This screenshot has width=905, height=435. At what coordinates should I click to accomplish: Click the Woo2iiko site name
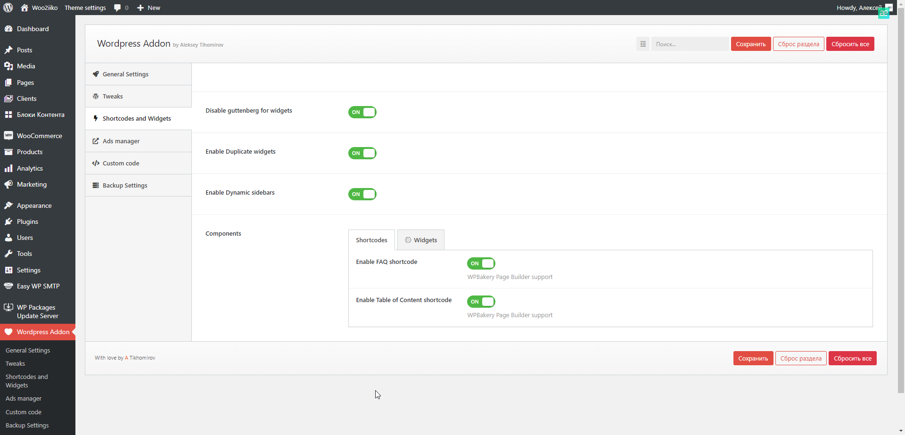pyautogui.click(x=45, y=8)
